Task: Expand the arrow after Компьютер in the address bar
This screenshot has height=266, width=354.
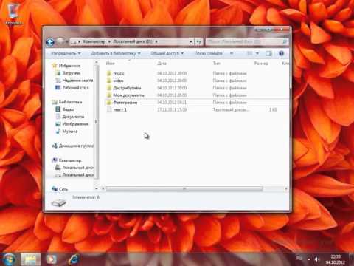Action: pos(109,41)
